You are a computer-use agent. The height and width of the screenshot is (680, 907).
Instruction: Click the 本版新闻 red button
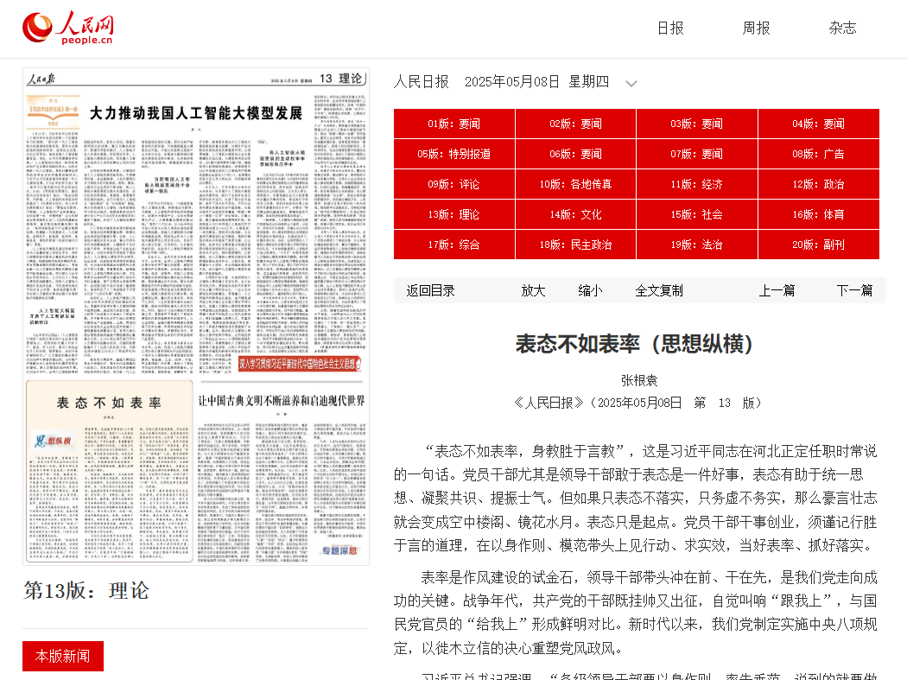(x=63, y=657)
